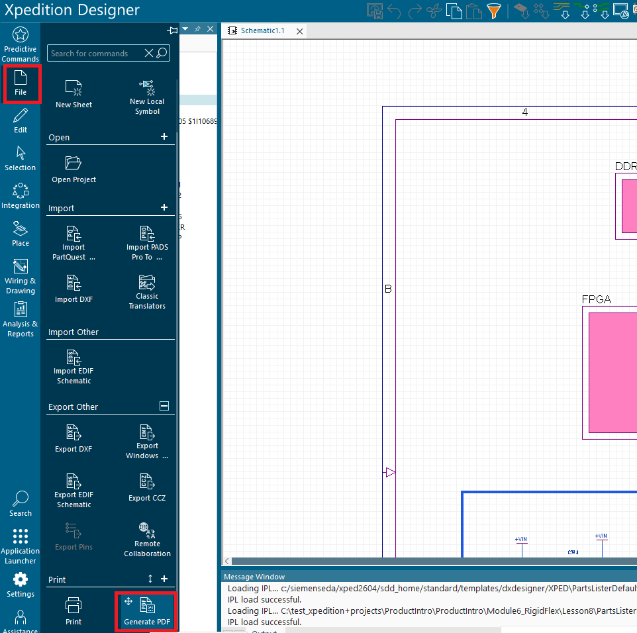Click Import PartQuest command
637x633 pixels.
click(73, 244)
